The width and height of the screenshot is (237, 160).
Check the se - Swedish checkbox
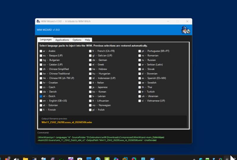tap(140, 83)
